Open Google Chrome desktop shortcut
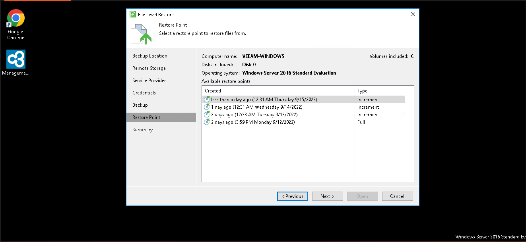The height and width of the screenshot is (242, 526). tap(16, 19)
